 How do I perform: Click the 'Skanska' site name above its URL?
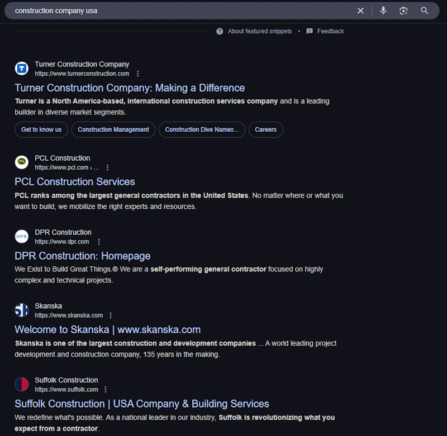48,306
